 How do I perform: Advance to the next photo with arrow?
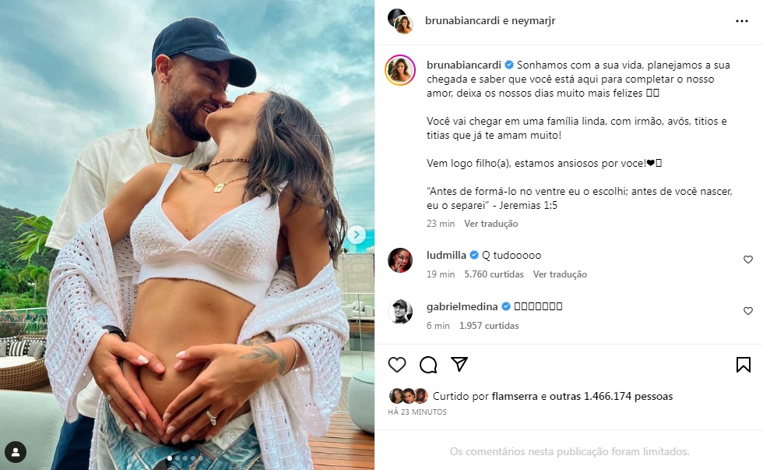tap(356, 235)
